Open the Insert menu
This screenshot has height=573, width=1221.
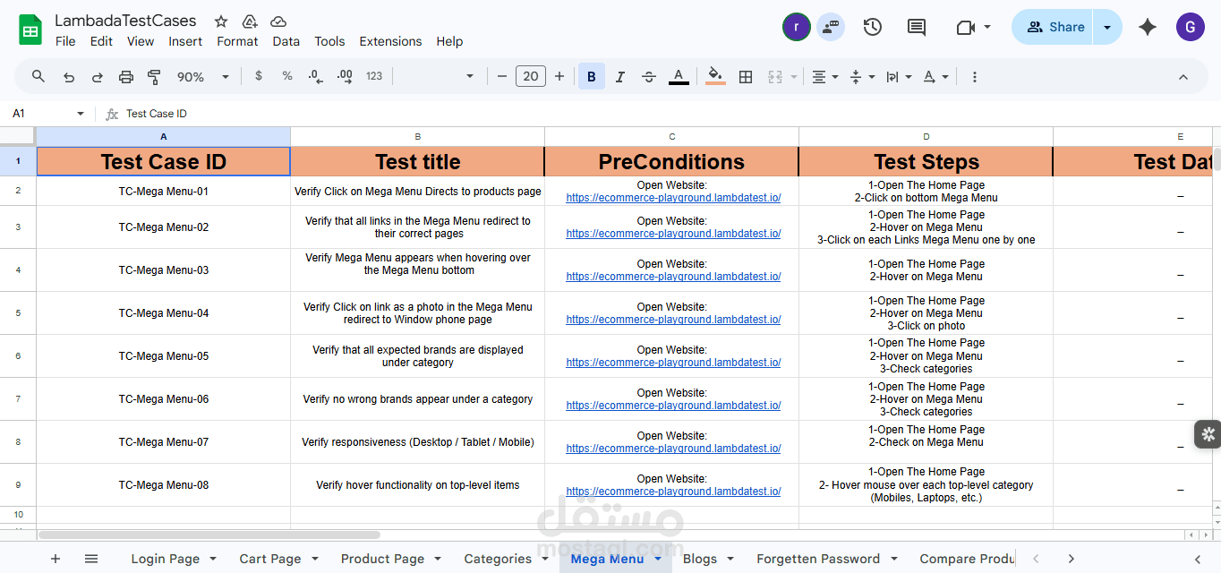[x=185, y=41]
